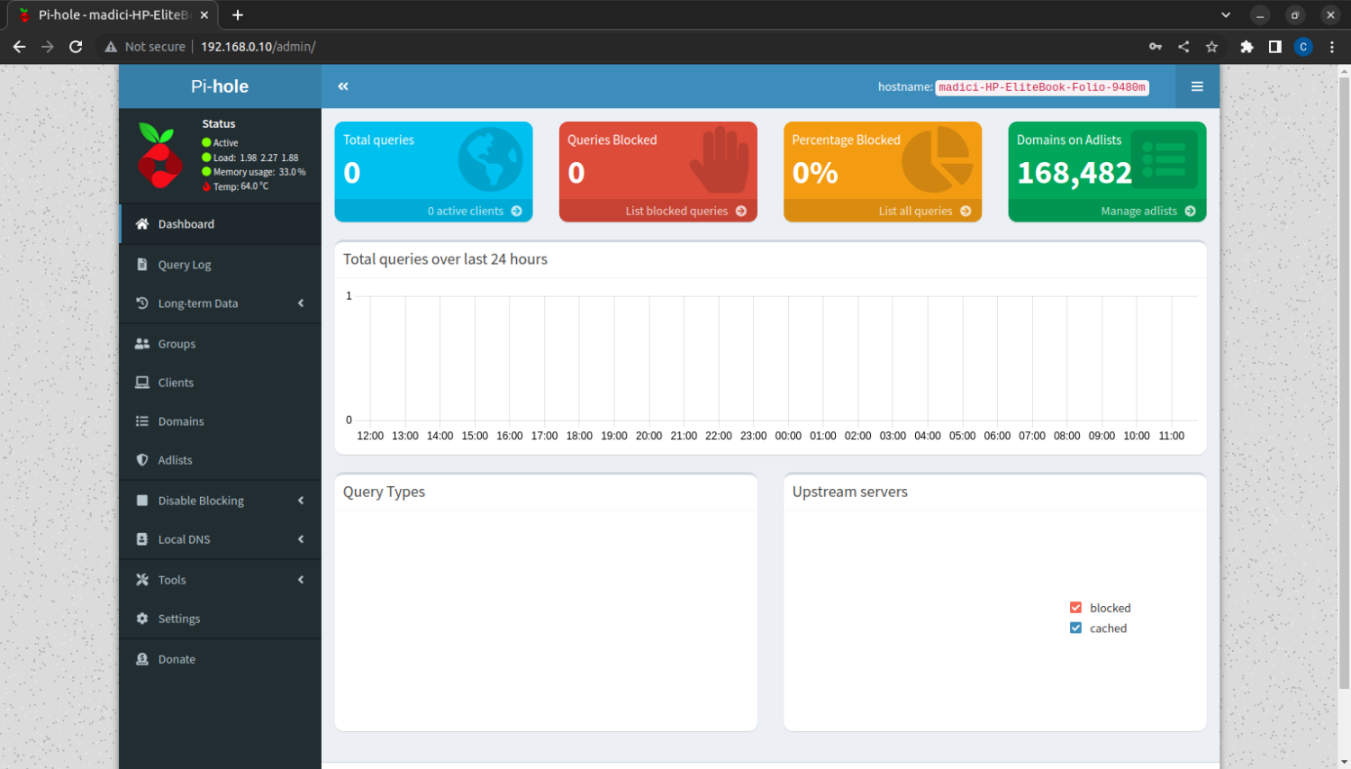The width and height of the screenshot is (1351, 769).
Task: Click pie chart icon in Percentage Blocked card
Action: click(x=938, y=159)
